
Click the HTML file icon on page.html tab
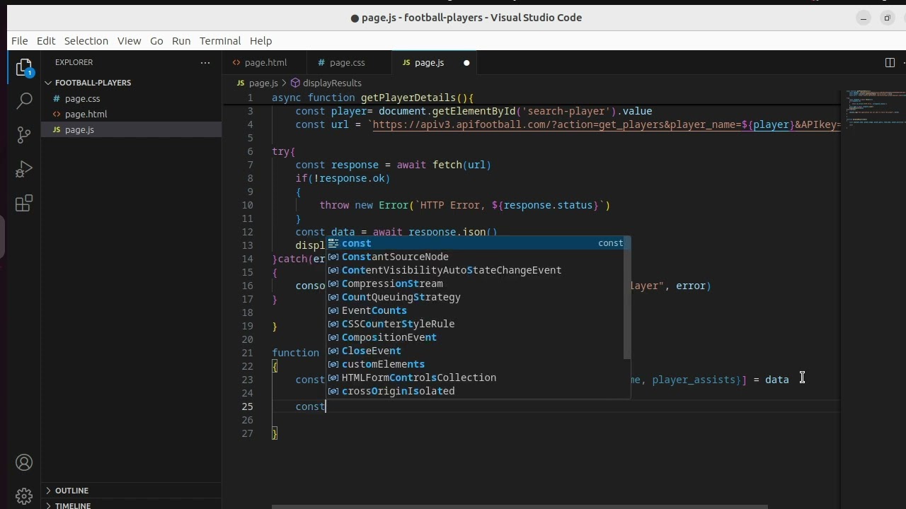pyautogui.click(x=236, y=63)
